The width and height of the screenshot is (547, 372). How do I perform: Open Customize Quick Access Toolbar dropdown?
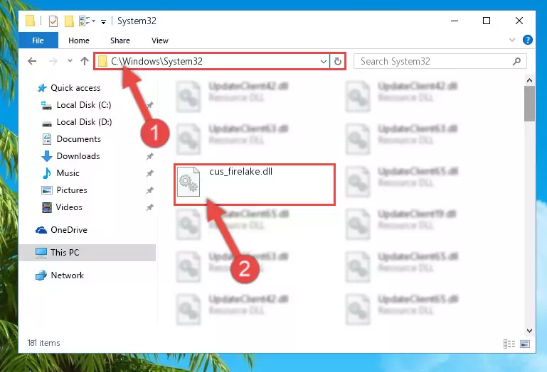point(103,21)
